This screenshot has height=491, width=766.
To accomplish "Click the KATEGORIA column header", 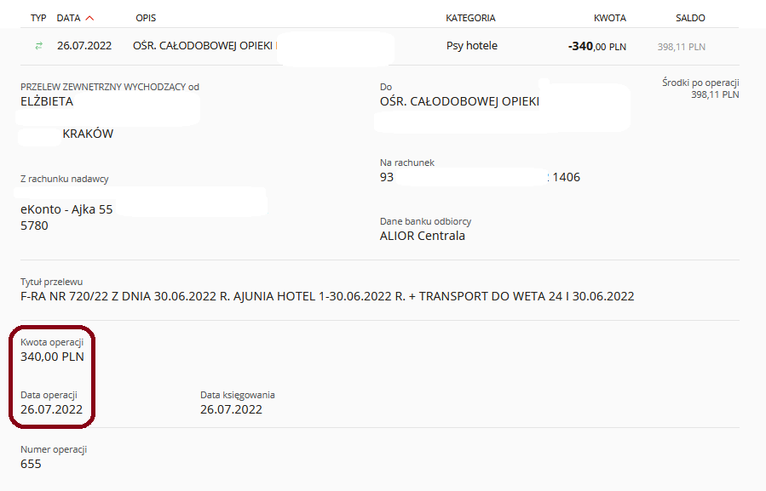I will [470, 18].
